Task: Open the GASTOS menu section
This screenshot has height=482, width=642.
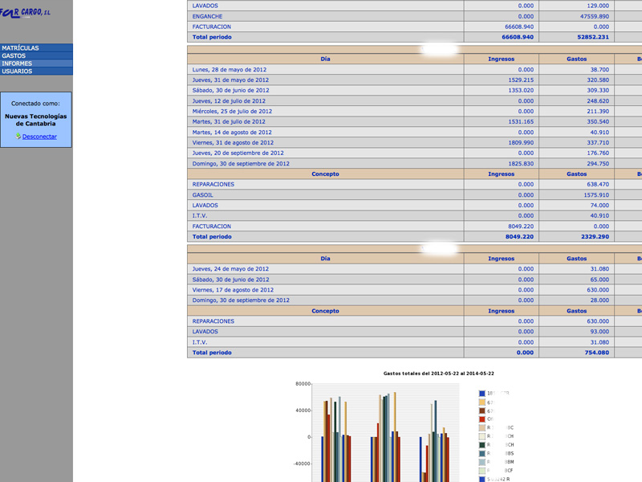Action: (36, 56)
